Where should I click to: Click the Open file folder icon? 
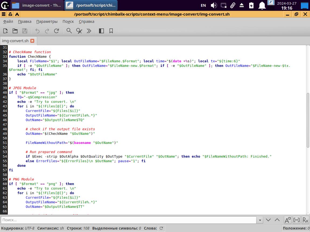(x=15, y=31)
